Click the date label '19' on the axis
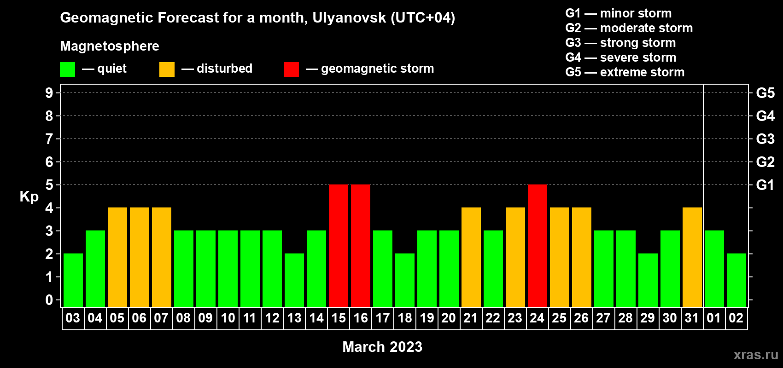 [x=427, y=318]
